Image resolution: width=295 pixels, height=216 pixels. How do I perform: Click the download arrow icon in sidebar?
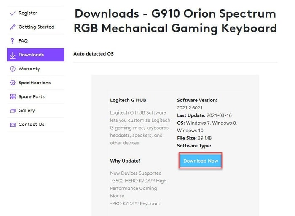13,55
